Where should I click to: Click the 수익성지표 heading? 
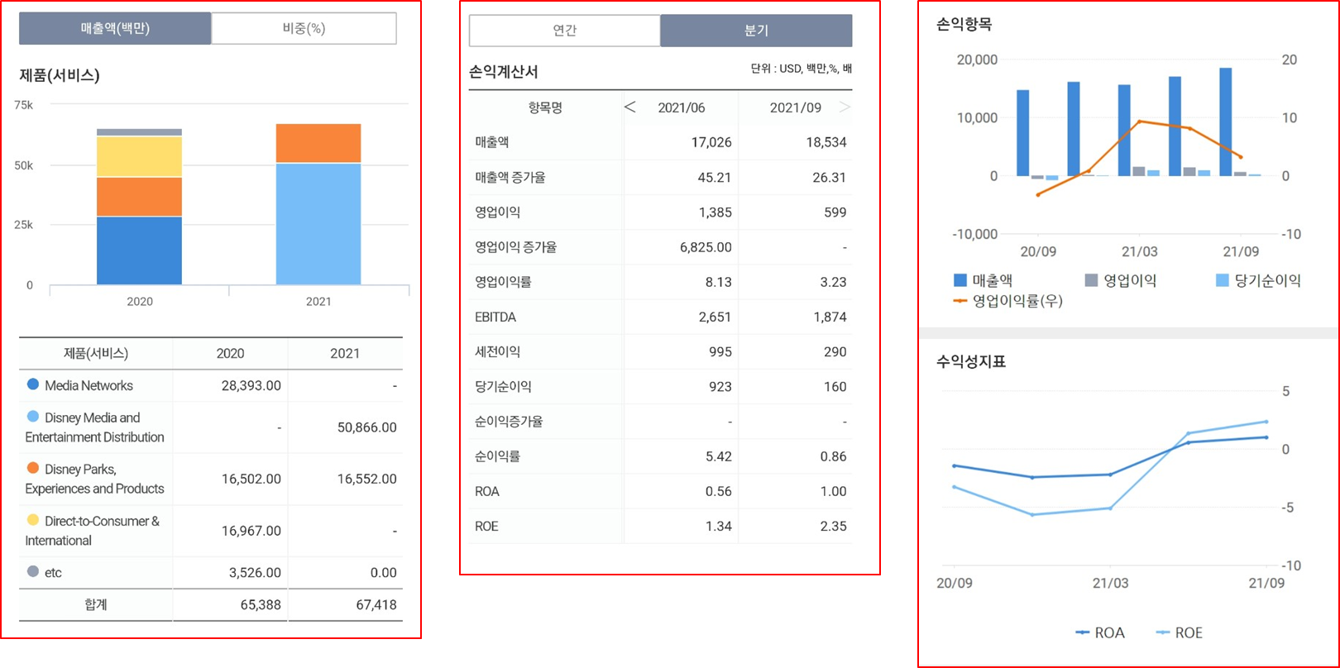click(x=971, y=361)
